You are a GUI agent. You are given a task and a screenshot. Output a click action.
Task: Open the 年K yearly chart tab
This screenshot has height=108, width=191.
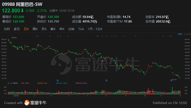click(x=62, y=29)
